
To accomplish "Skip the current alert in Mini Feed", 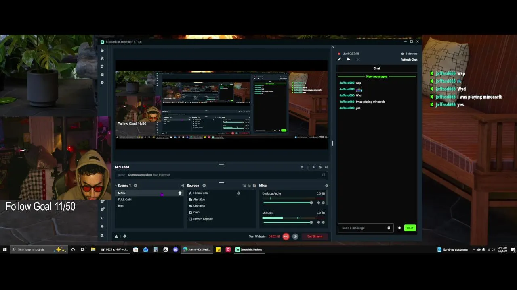I will pyautogui.click(x=314, y=167).
